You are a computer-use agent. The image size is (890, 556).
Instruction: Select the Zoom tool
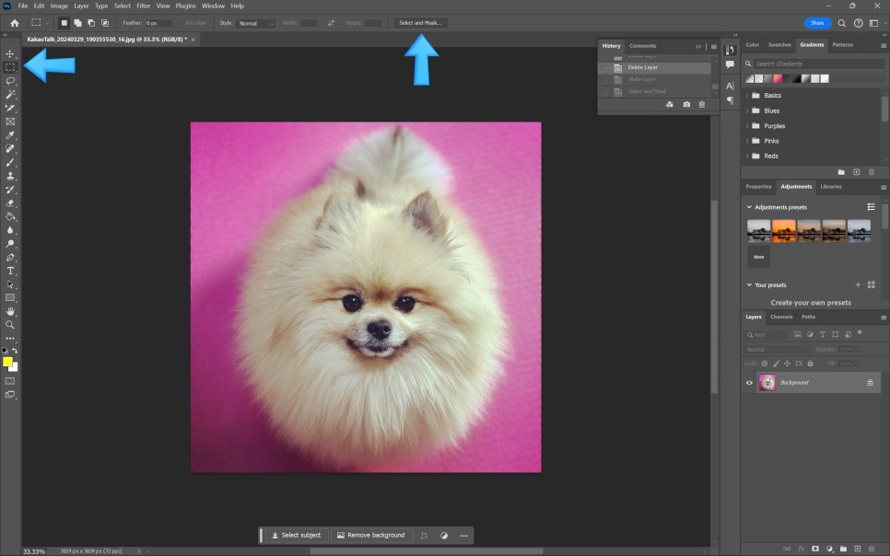[x=10, y=325]
